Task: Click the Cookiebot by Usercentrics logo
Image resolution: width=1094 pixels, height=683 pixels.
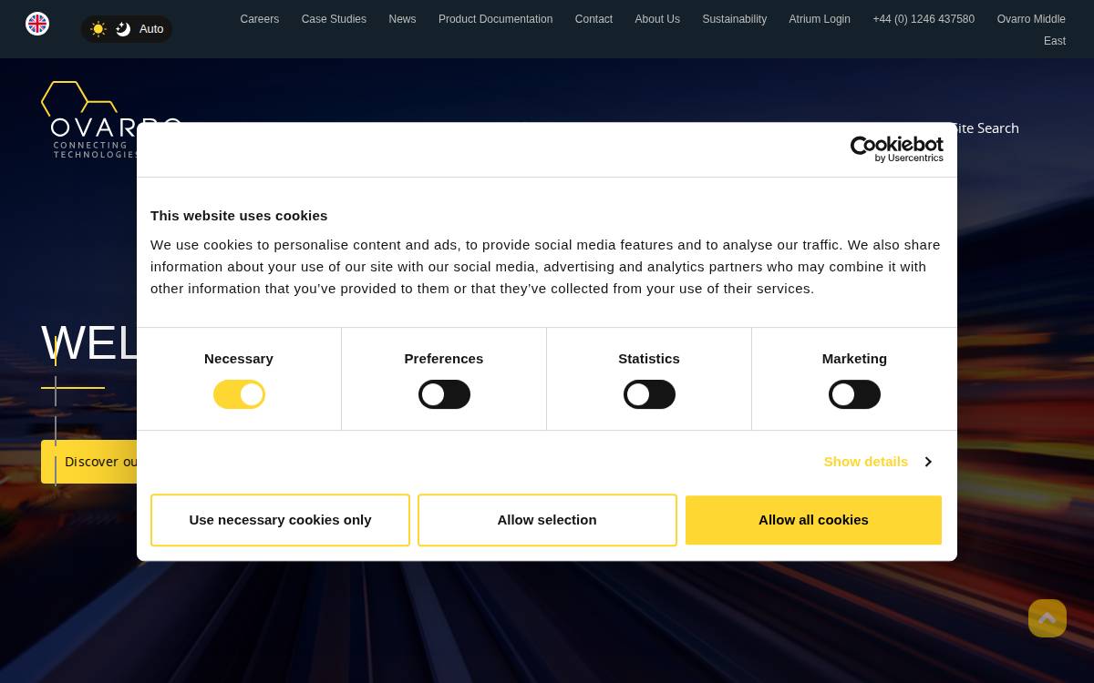Action: click(897, 149)
